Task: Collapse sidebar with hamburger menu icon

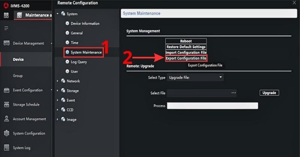Action: point(6,28)
